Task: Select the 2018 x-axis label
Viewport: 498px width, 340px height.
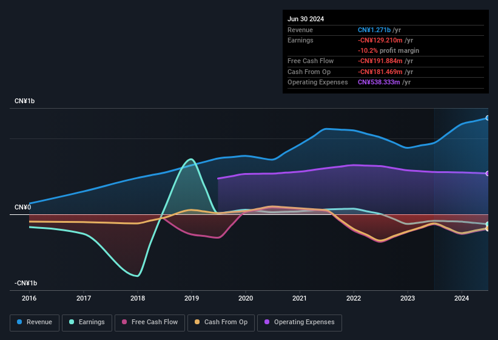Action: (x=138, y=298)
